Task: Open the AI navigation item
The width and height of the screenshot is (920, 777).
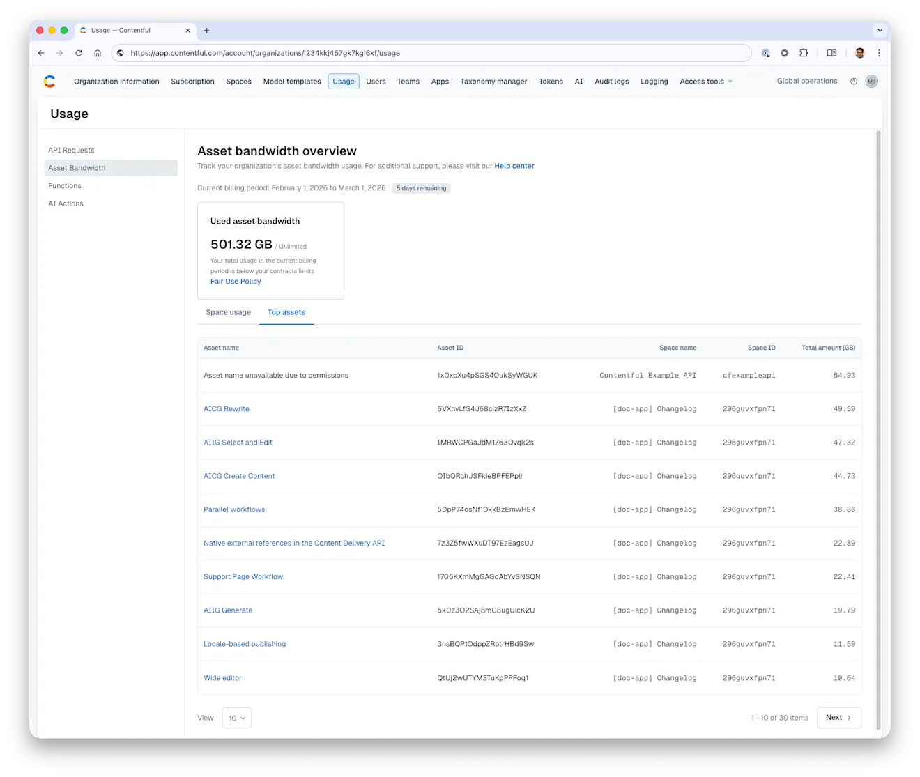Action: pos(578,82)
